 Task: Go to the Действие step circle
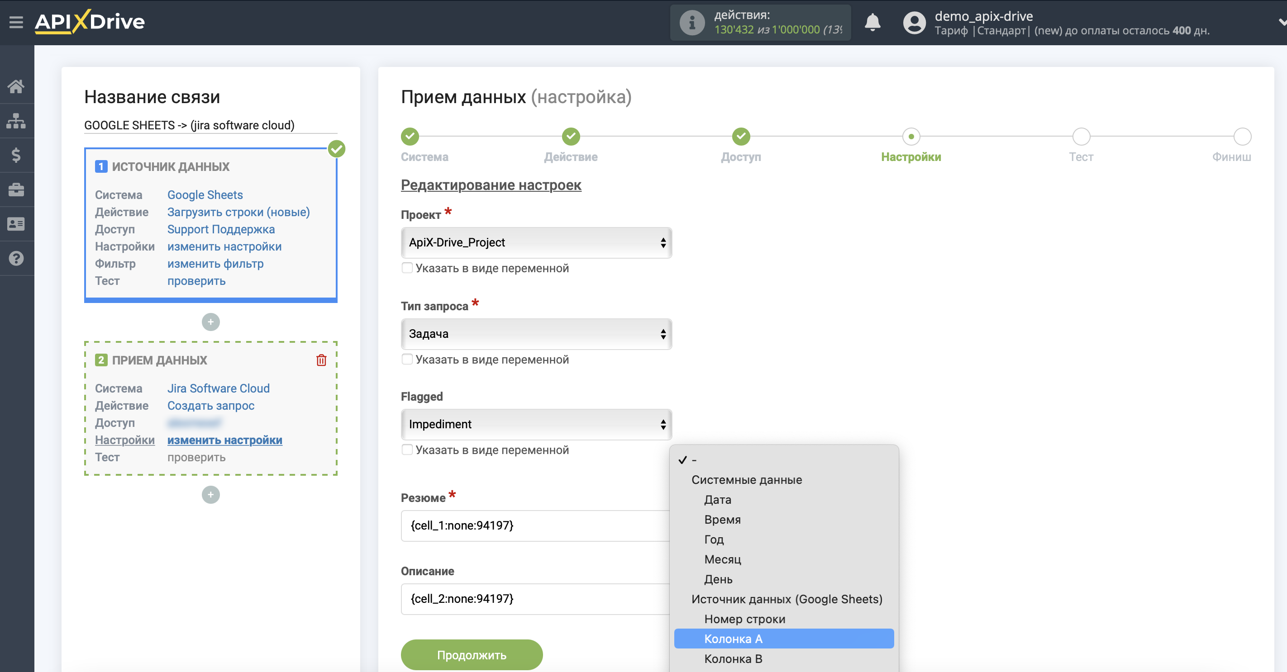(571, 136)
